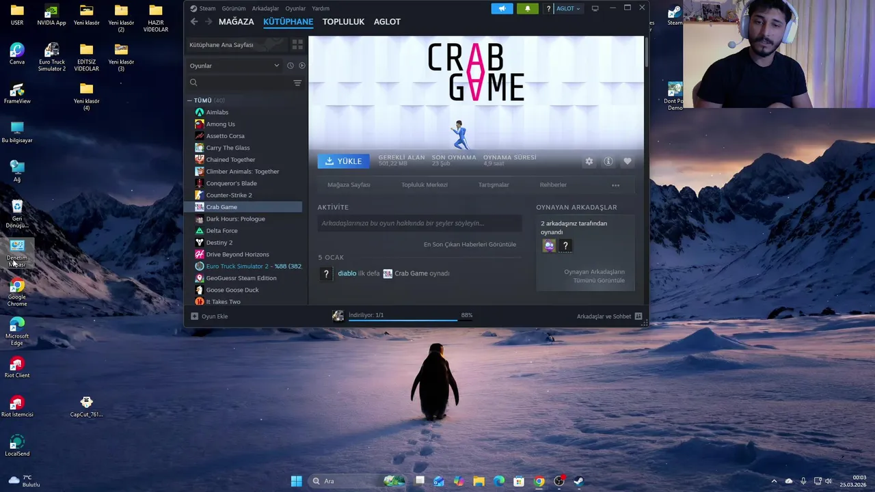875x492 pixels.
Task: Open collections grid view icon
Action: [x=297, y=44]
